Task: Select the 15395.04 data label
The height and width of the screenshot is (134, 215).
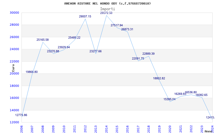Action: 170,99
